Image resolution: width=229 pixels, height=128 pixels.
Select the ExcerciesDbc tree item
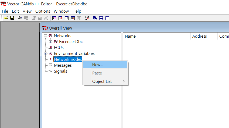tap(71, 42)
